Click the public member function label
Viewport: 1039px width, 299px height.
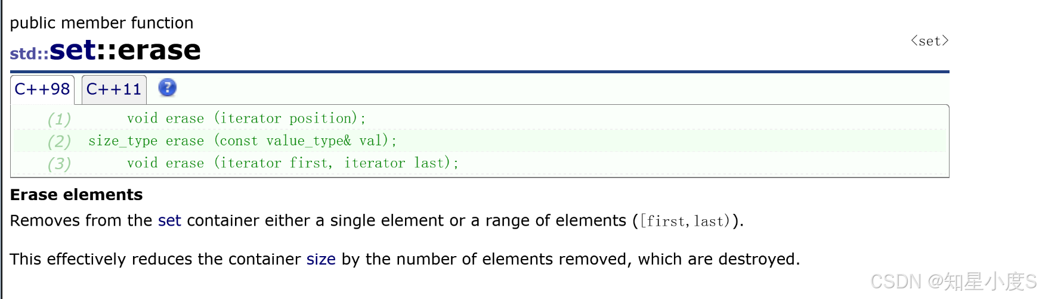coord(101,23)
